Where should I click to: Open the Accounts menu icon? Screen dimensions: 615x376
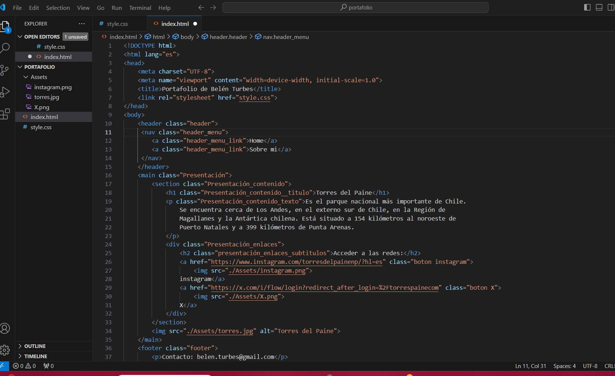5,328
